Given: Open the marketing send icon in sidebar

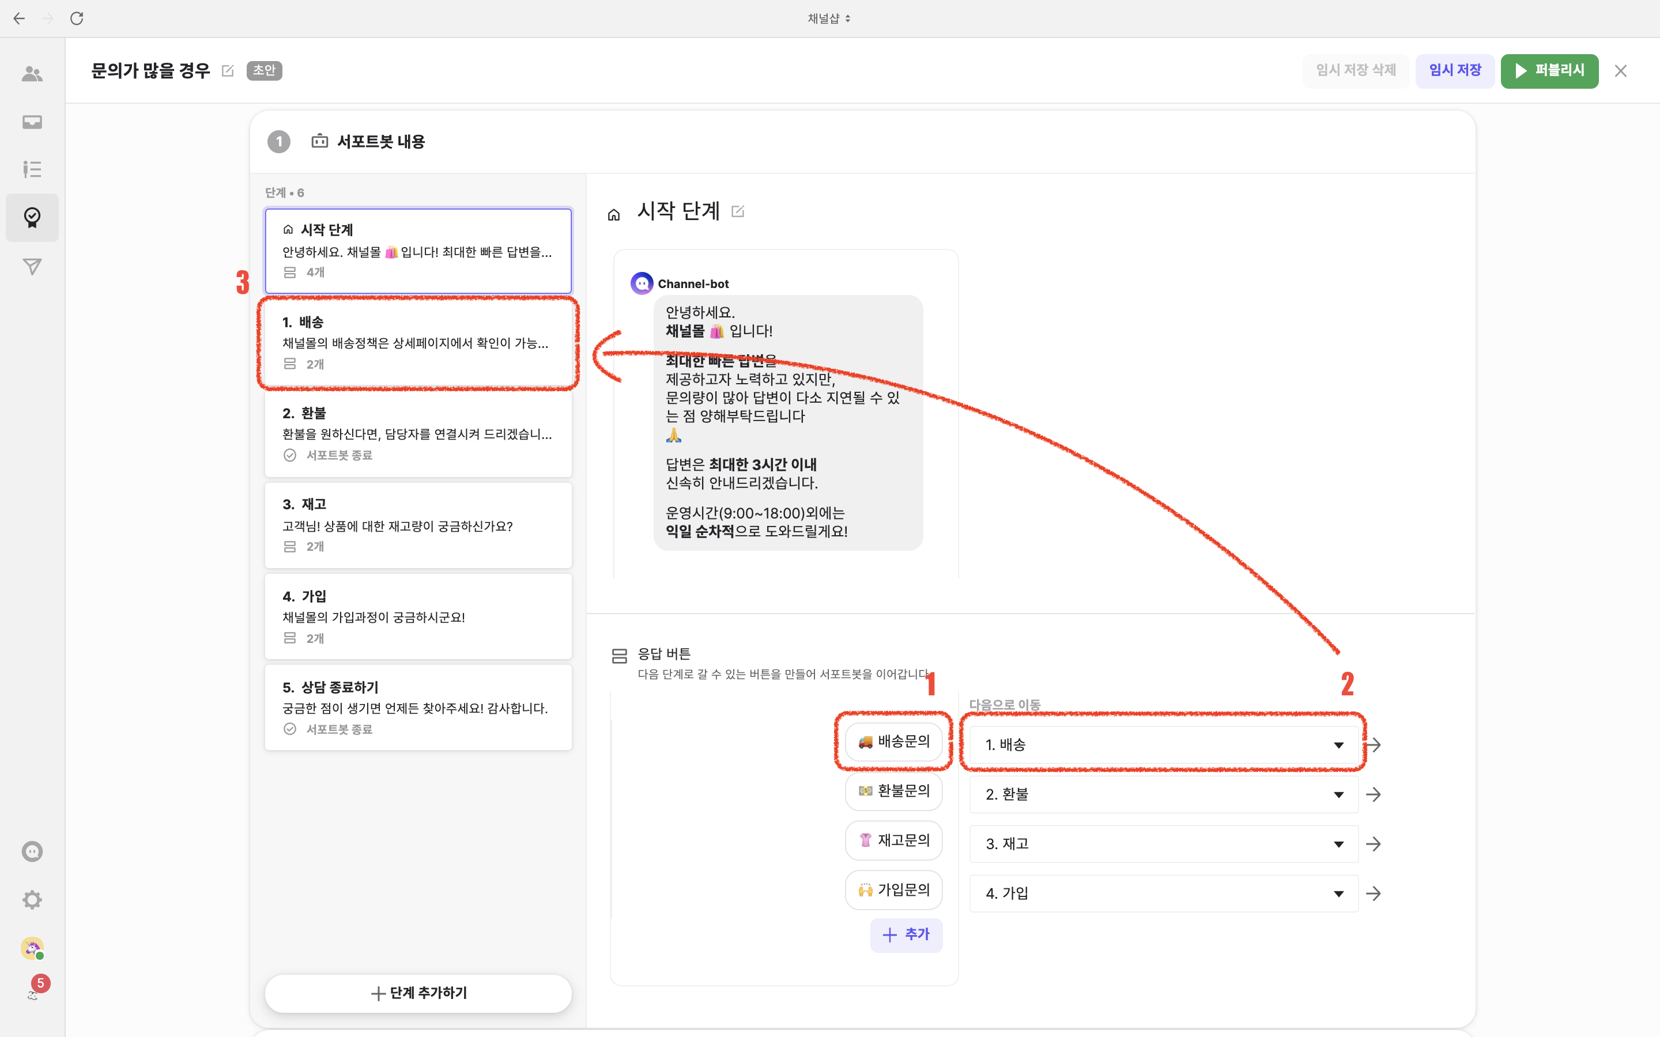Looking at the screenshot, I should click(32, 266).
